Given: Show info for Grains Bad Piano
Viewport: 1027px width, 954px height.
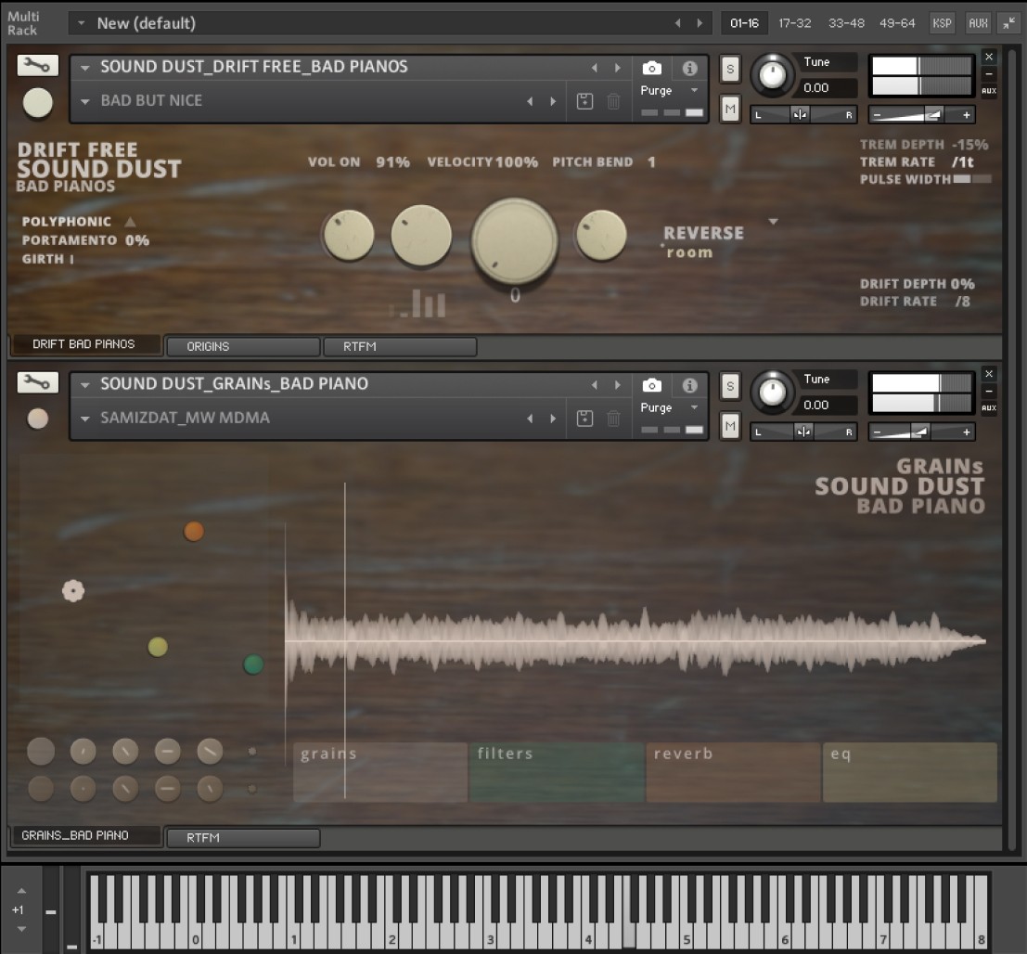Looking at the screenshot, I should (689, 385).
